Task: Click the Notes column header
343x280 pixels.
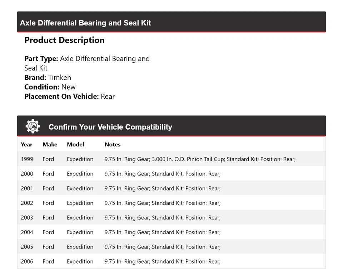Action: [113, 145]
